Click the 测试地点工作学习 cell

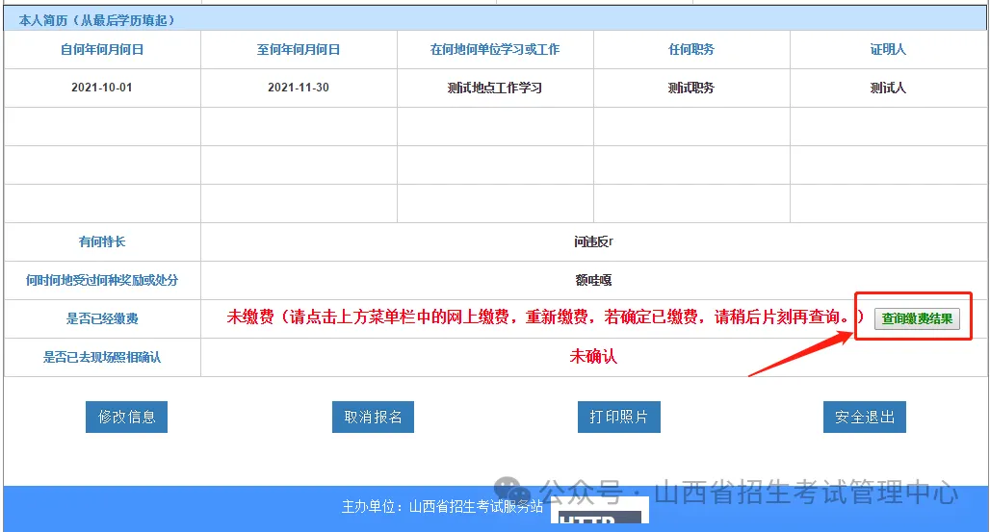coord(495,88)
